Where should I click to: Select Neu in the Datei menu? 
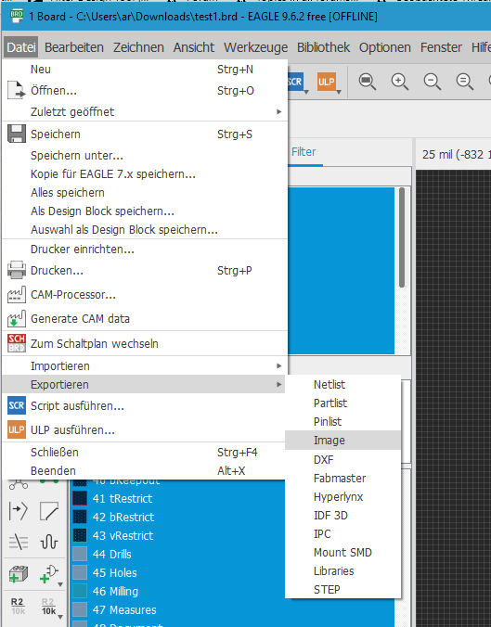(145, 70)
